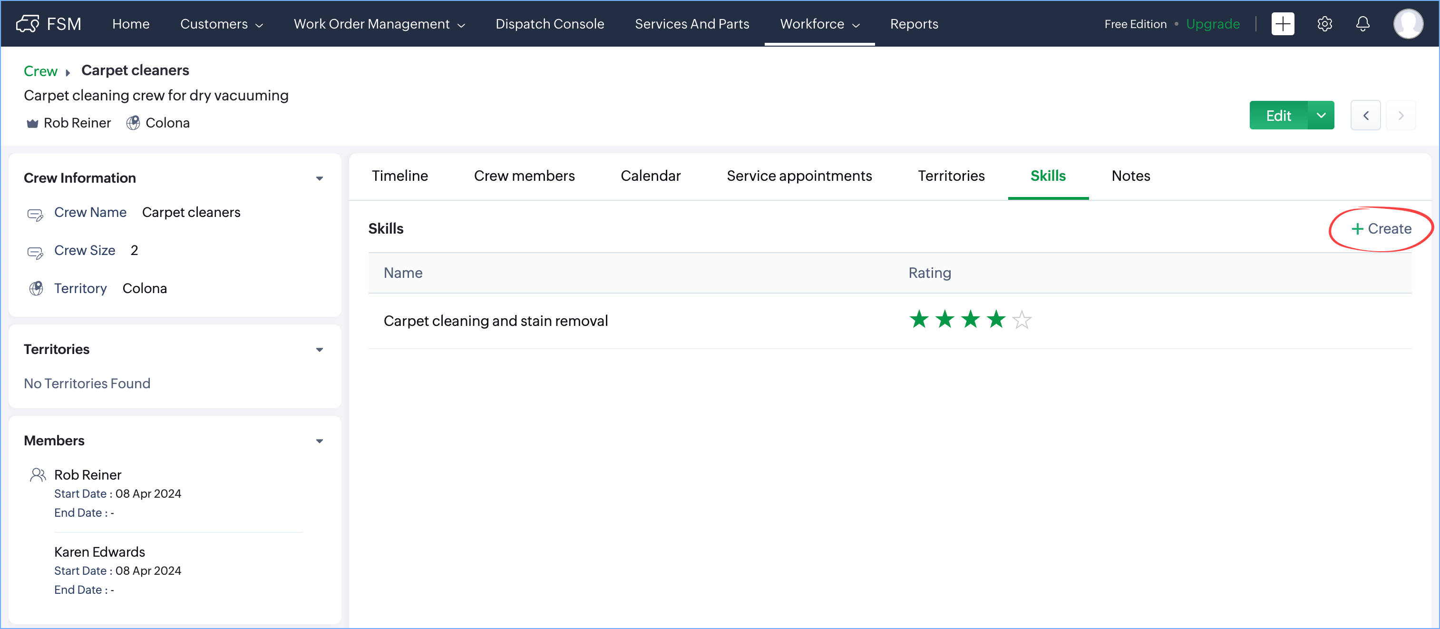Image resolution: width=1440 pixels, height=629 pixels.
Task: Open the Service appointments tab
Action: [x=799, y=176]
